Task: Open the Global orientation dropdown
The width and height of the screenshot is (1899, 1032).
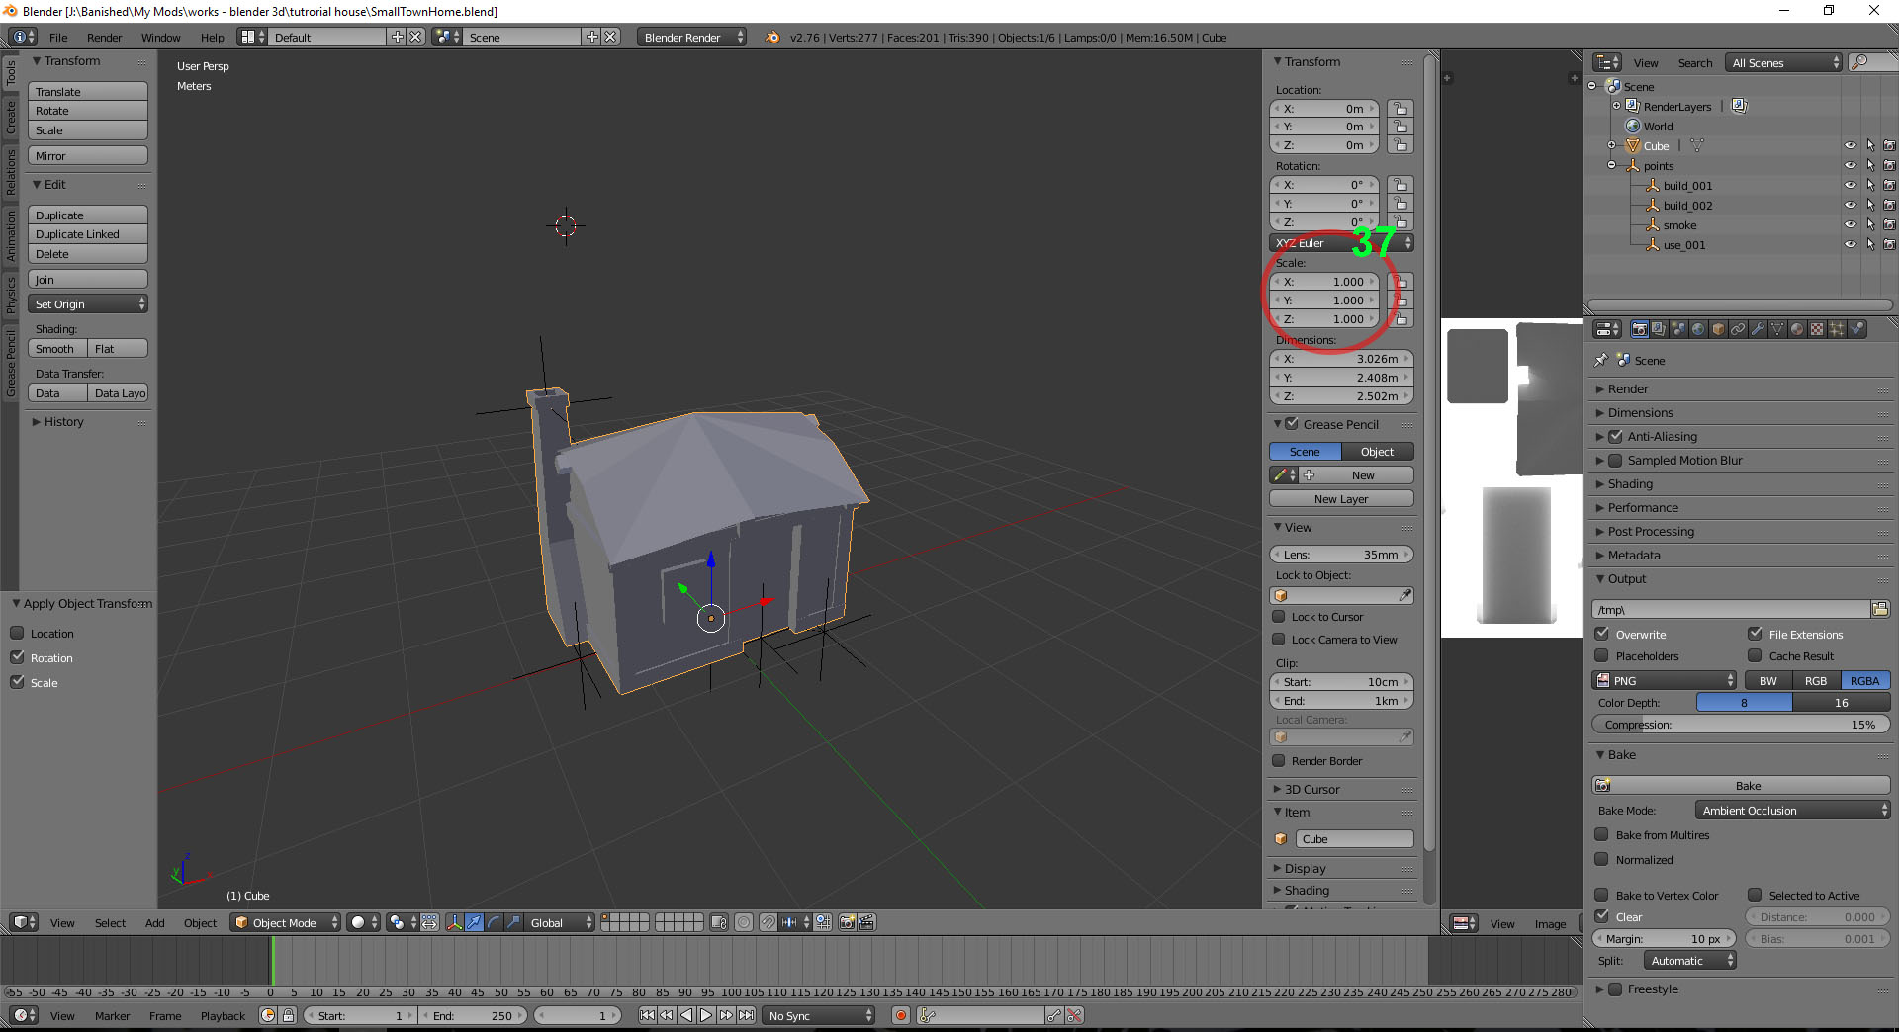Action: [x=560, y=922]
